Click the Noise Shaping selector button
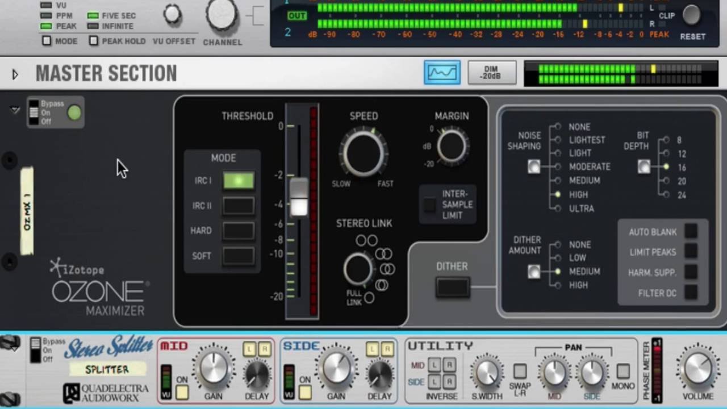The image size is (727, 409). [534, 166]
